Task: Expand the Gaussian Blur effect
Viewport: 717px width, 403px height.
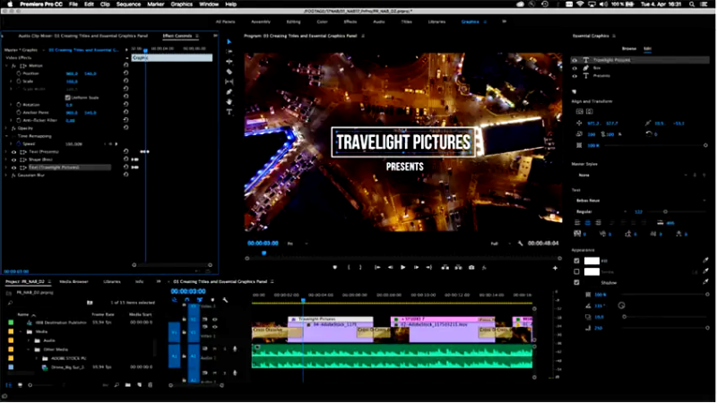Action: point(7,176)
